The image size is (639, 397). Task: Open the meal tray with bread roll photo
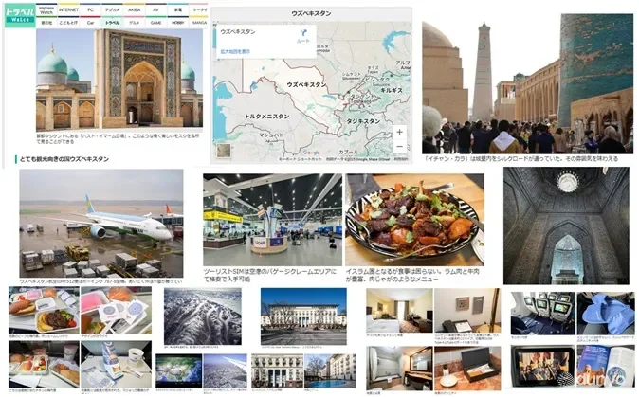(x=44, y=310)
